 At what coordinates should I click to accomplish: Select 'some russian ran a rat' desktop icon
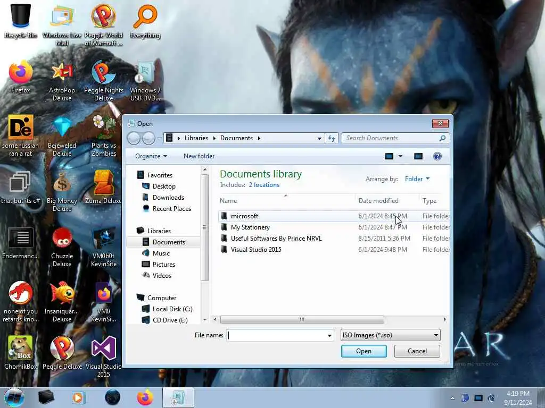coord(21,135)
